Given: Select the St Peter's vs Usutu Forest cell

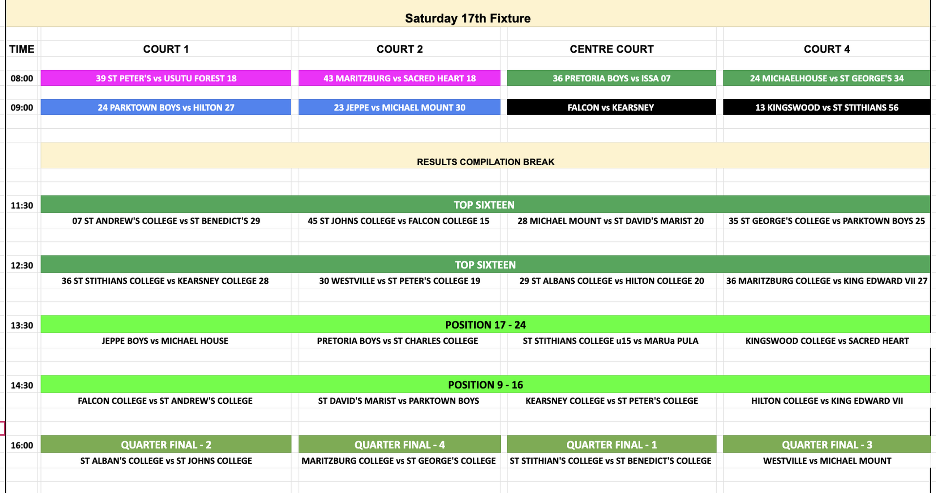Looking at the screenshot, I should (x=166, y=79).
